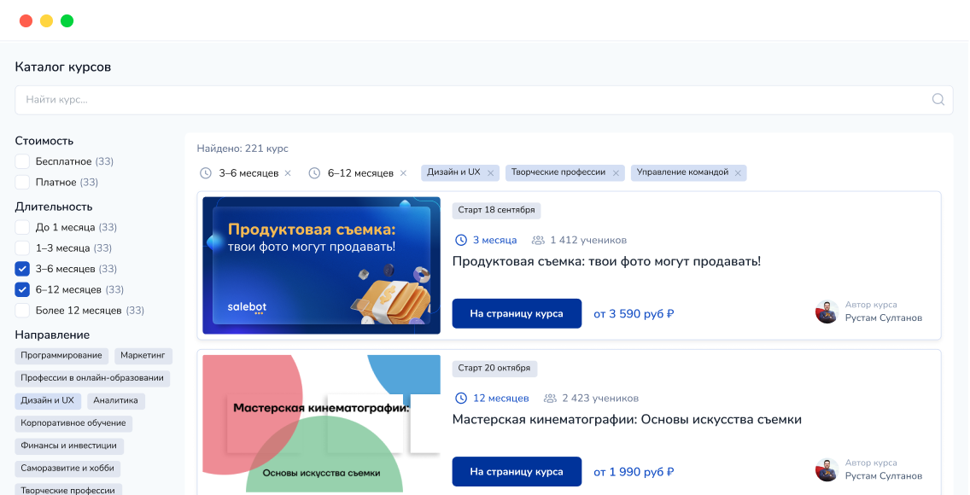Click Рустам Султанов in second course card
The height and width of the screenshot is (495, 970).
[x=884, y=476]
